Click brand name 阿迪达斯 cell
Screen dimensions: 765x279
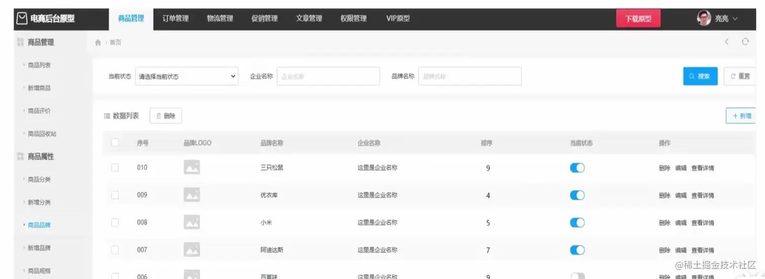(272, 250)
